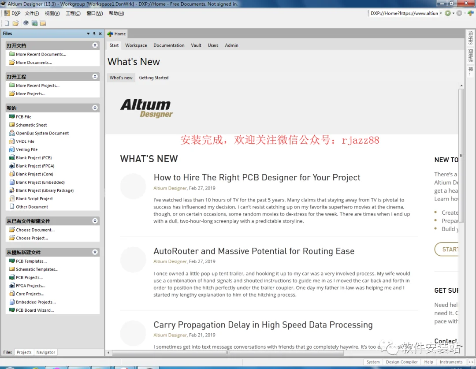This screenshot has height=369, width=476.
Task: Collapse the 打开文档 section
Action: tap(95, 45)
